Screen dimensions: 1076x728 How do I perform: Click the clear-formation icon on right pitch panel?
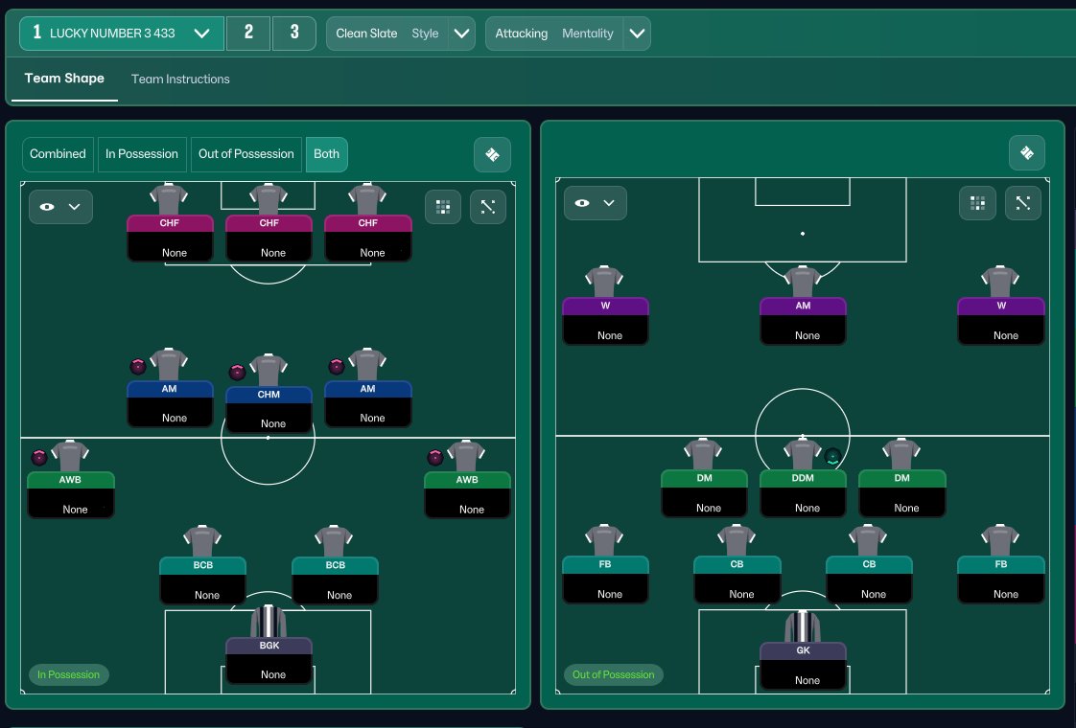click(1026, 152)
